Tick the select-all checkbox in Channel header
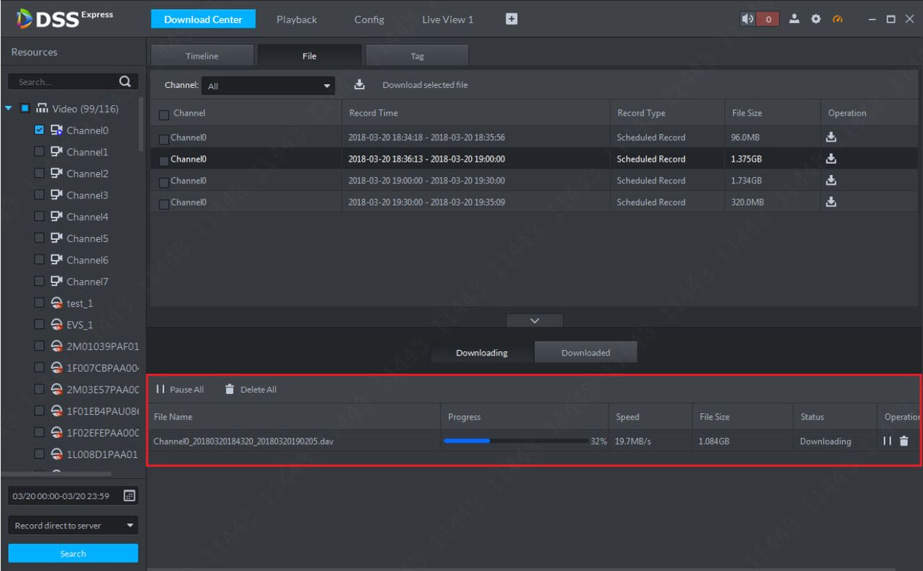The height and width of the screenshot is (571, 923). click(x=164, y=114)
